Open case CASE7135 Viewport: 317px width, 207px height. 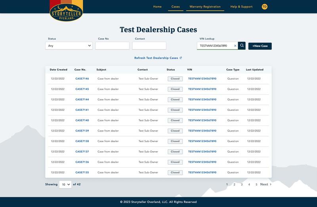tap(82, 173)
